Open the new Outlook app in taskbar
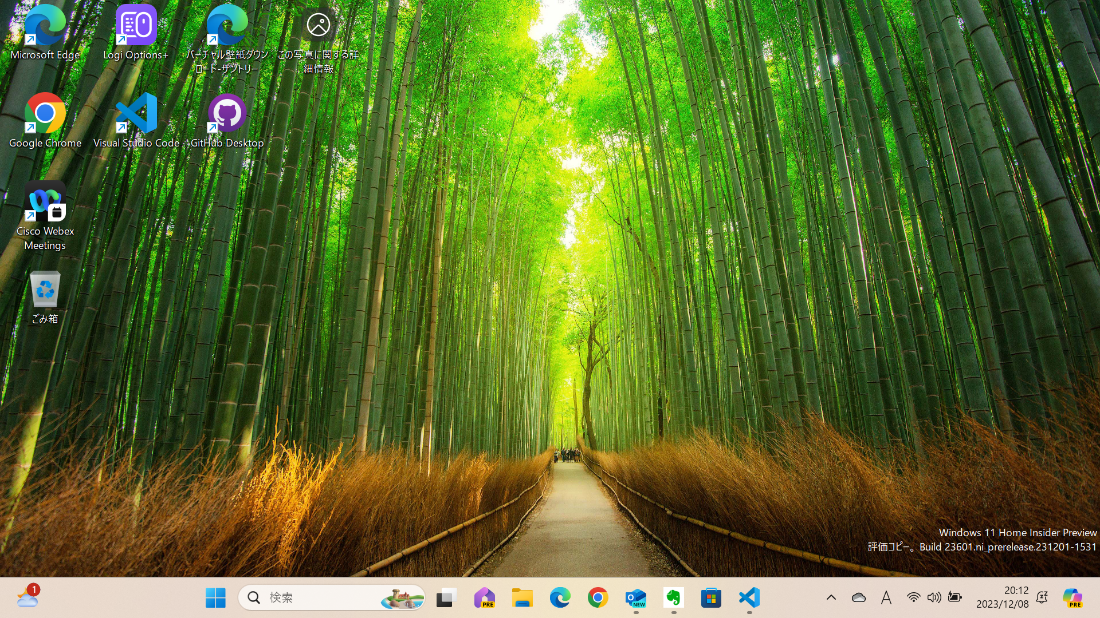This screenshot has width=1100, height=618. 635,598
